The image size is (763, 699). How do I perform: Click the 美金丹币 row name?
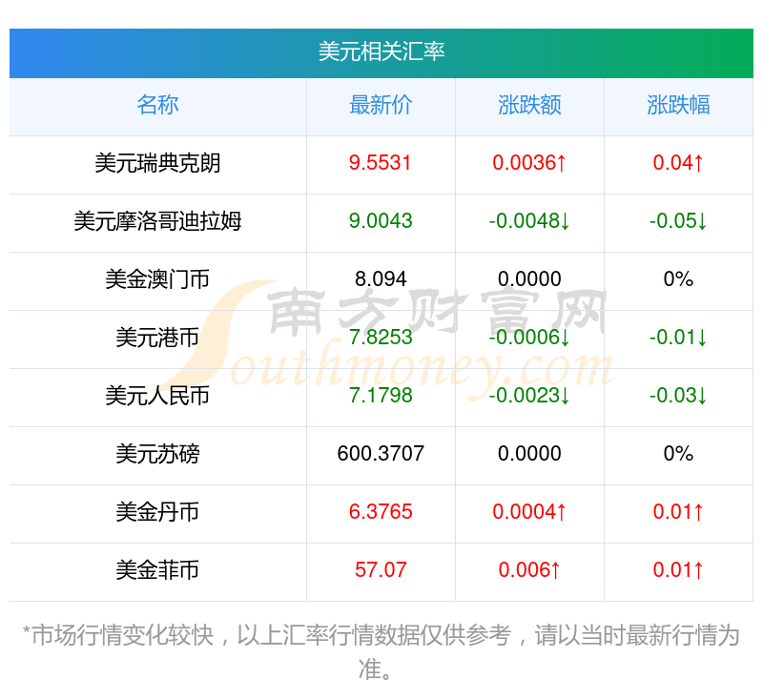[157, 512]
